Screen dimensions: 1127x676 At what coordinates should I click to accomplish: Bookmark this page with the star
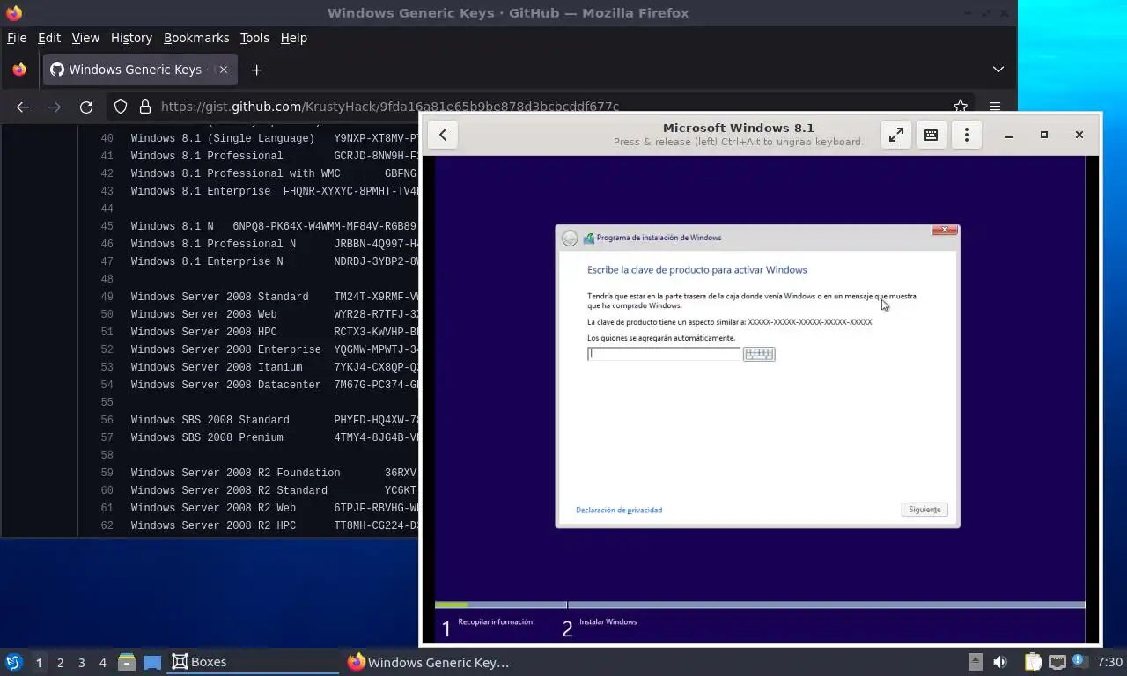pyautogui.click(x=961, y=107)
